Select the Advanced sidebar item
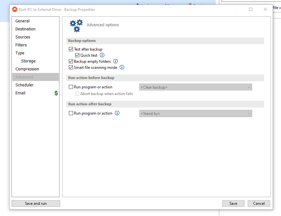 pyautogui.click(x=36, y=77)
